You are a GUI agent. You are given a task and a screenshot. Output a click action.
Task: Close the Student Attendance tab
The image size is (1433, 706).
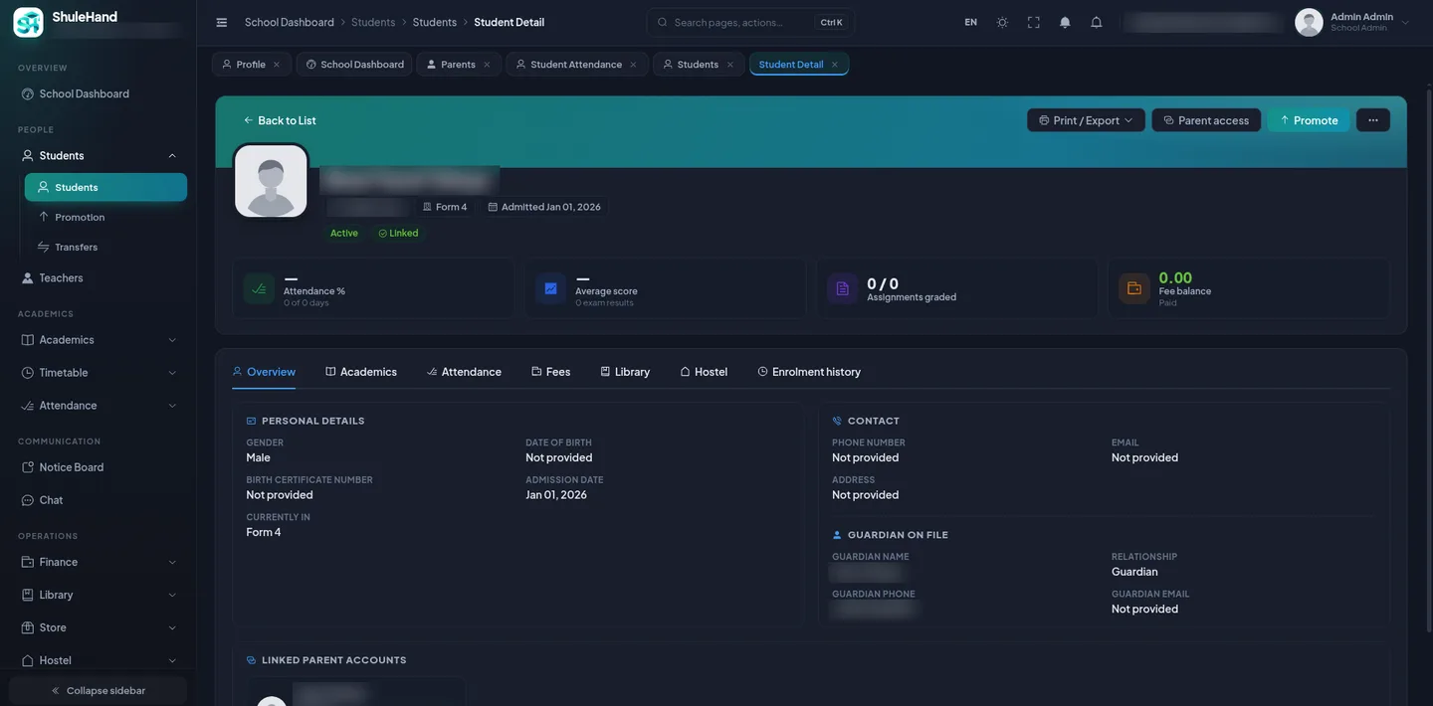tap(633, 65)
